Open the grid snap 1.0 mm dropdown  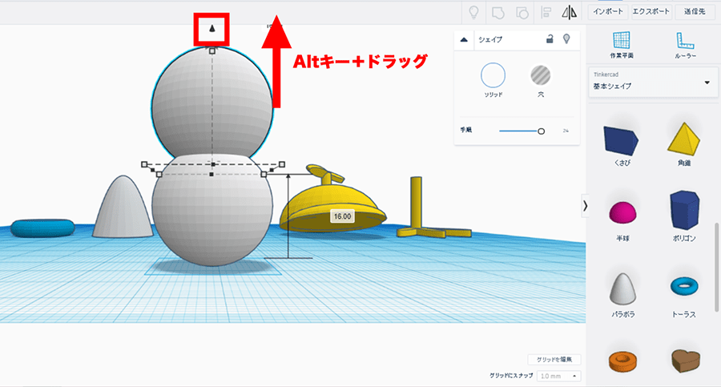(x=558, y=375)
